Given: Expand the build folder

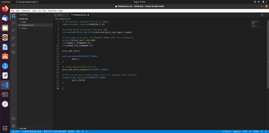Looking at the screenshot, I should [x=24, y=22].
